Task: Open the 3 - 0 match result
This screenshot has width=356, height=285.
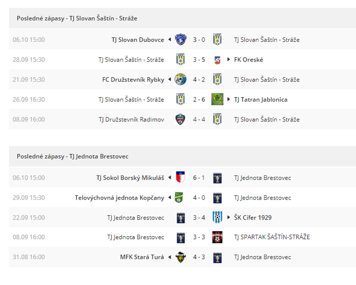Action: pos(199,40)
